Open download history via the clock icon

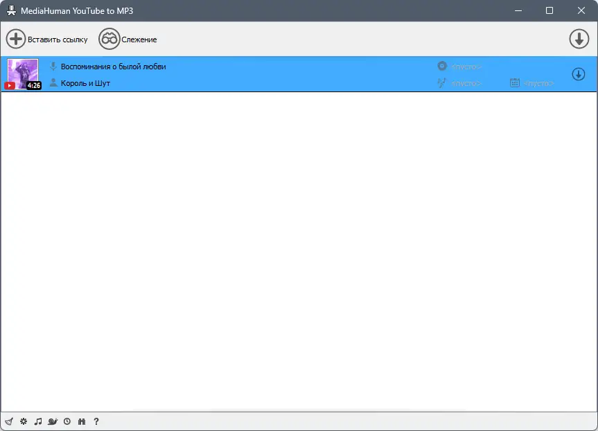tap(67, 421)
